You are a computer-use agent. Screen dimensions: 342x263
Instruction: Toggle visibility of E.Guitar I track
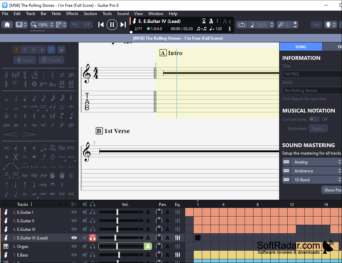tap(74, 212)
